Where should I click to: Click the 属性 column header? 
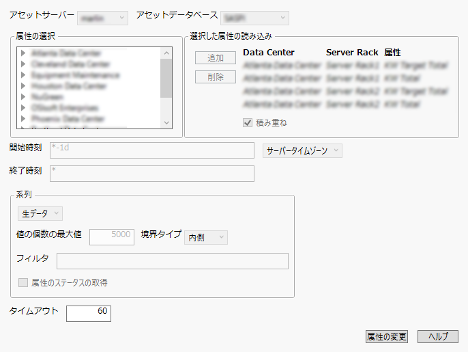[392, 53]
